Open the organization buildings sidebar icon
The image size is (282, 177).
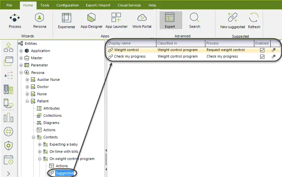(x=8, y=89)
